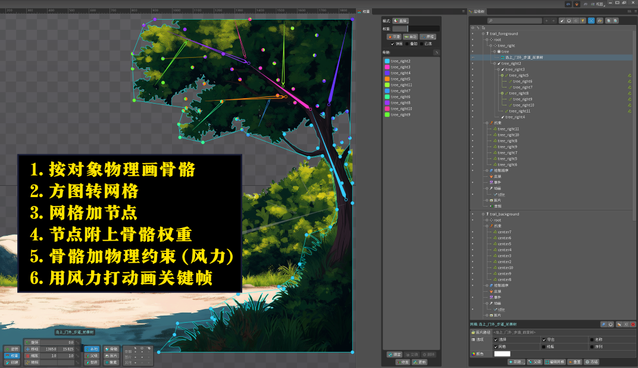Image resolution: width=638 pixels, height=368 pixels.
Task: Collapse the tree_right5 bone node
Action: pos(501,76)
